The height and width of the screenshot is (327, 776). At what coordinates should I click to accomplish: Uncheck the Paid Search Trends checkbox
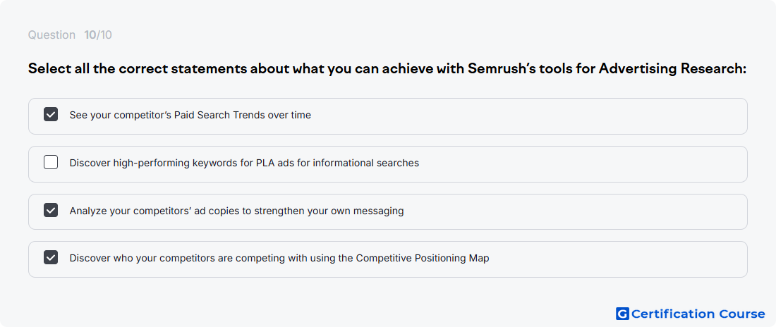coord(51,115)
